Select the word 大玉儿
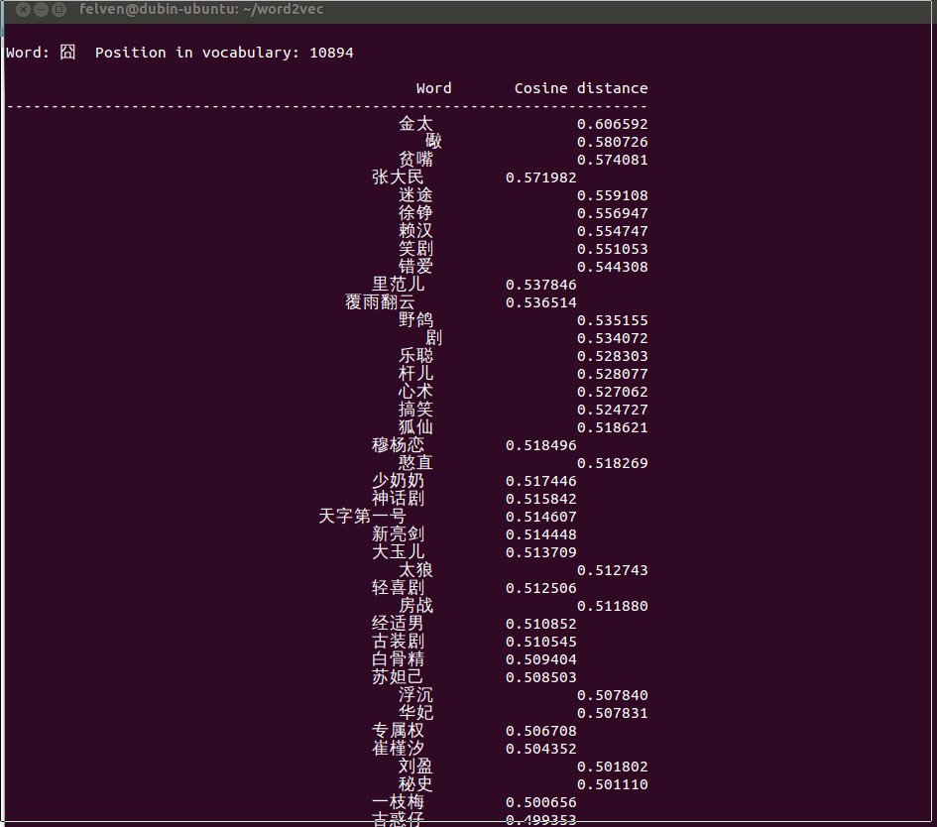The image size is (937, 827). (398, 552)
